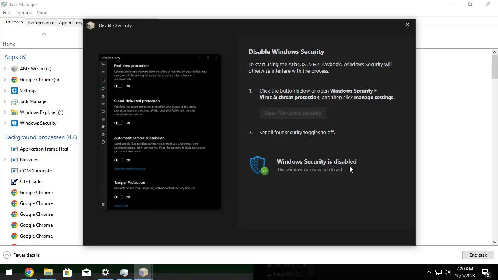Click the Google Chrome (6) app icon in Task Manager
The image size is (498, 280).
click(x=14, y=80)
